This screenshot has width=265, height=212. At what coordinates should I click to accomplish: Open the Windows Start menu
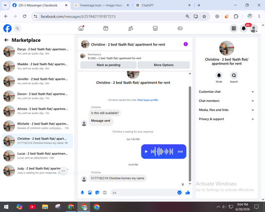click(x=6, y=207)
